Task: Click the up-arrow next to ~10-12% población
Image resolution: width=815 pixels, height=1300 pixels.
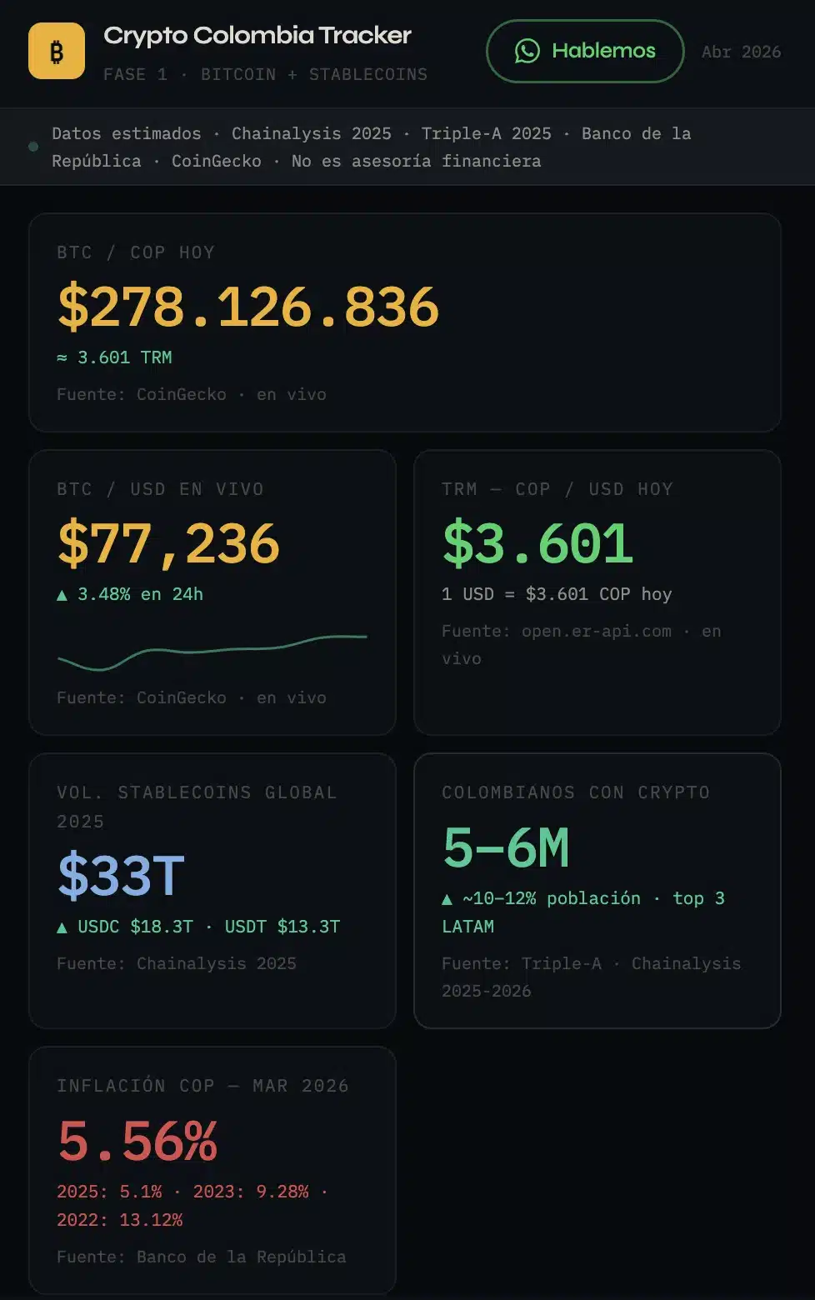Action: (446, 898)
